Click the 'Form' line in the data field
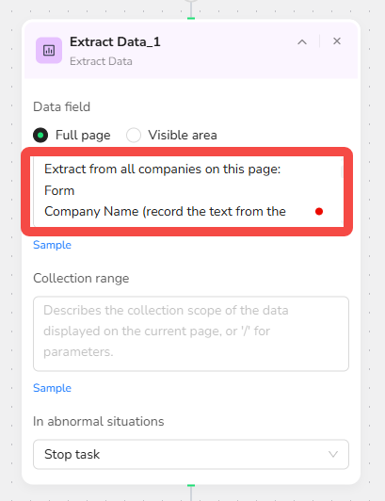 pos(59,190)
